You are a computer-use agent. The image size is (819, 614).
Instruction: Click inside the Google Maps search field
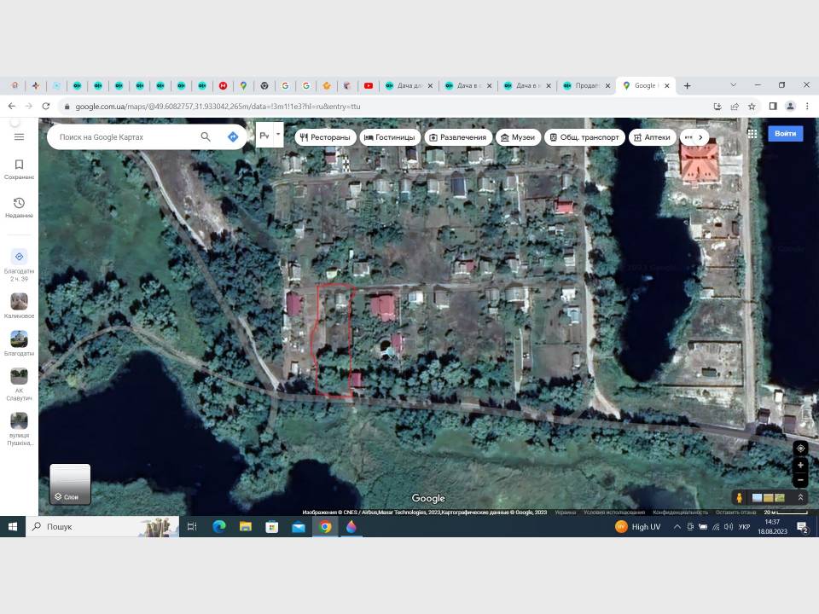tap(125, 136)
